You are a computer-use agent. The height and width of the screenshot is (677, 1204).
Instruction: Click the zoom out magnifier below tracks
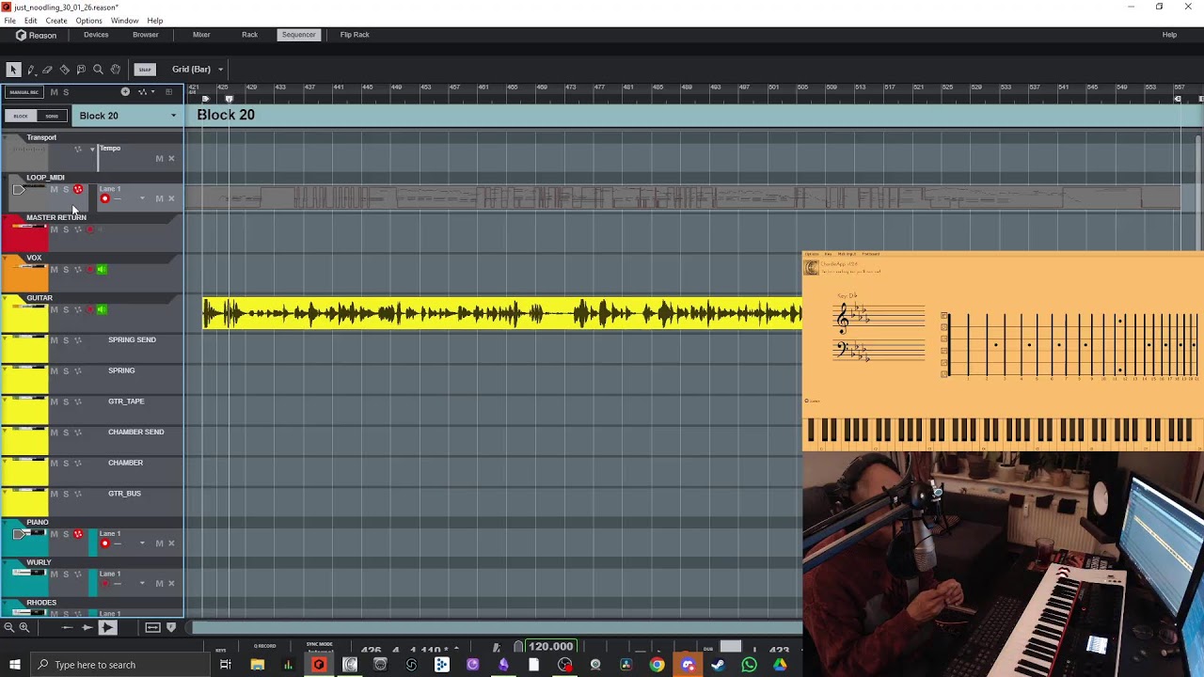click(x=8, y=627)
